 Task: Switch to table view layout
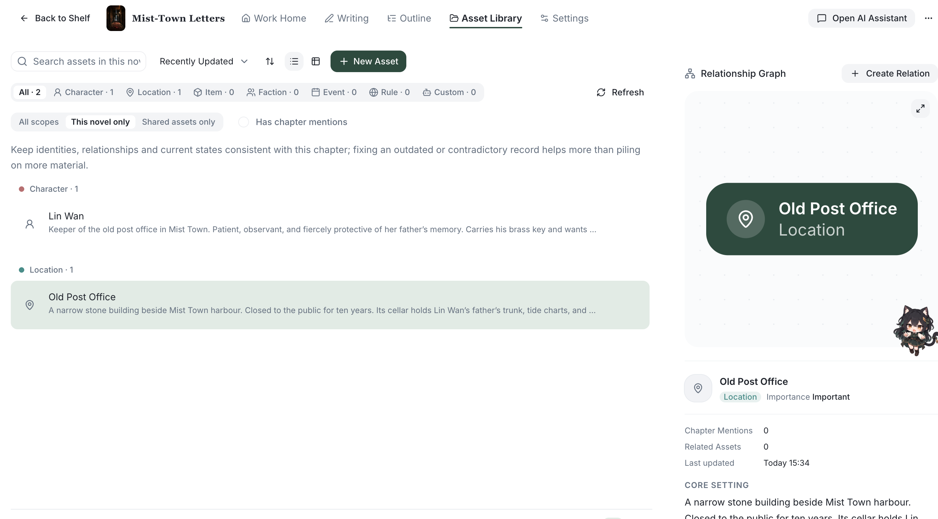coord(315,61)
